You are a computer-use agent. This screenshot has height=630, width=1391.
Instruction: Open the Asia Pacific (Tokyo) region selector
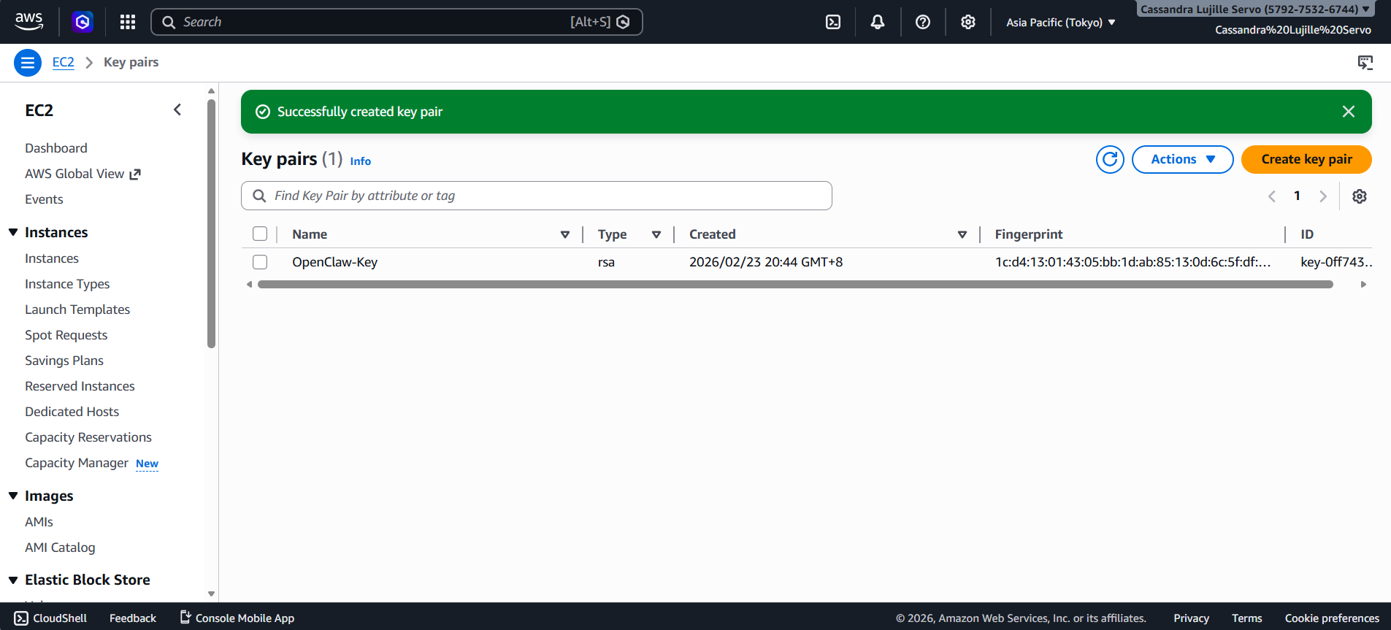click(x=1060, y=22)
